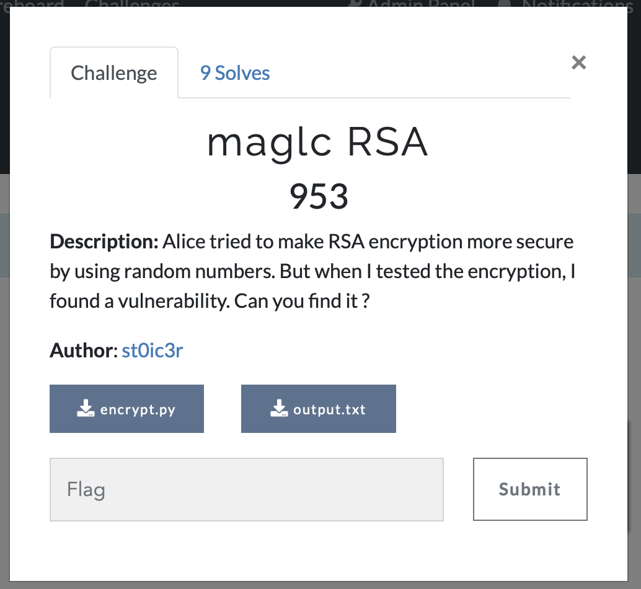Viewport: 641px width, 589px height.
Task: Go to Challenges in the top navbar
Action: (x=132, y=3)
